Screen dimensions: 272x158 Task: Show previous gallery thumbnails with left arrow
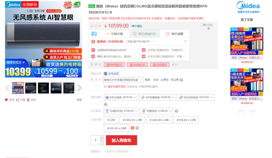pos(7,88)
